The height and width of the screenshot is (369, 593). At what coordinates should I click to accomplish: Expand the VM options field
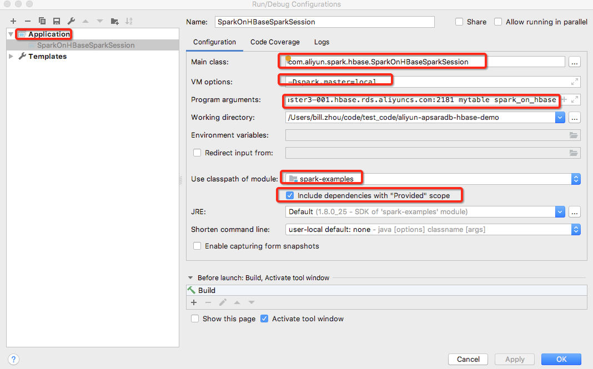point(575,82)
